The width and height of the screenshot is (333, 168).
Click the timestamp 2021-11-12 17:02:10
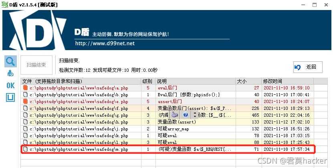287,122
